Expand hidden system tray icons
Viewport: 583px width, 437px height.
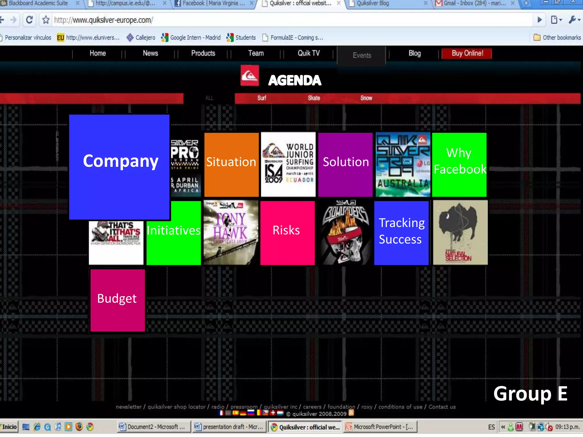(503, 427)
